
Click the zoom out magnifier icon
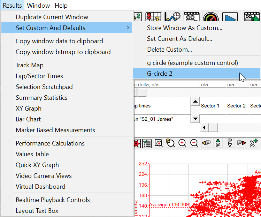(x=194, y=143)
